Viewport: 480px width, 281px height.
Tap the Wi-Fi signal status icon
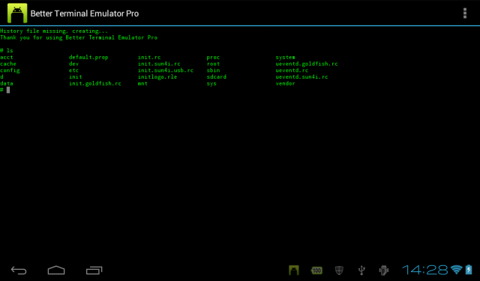457,270
